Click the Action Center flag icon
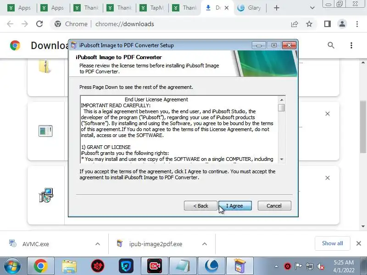Viewport: 367px width, 275px height. coord(299,266)
